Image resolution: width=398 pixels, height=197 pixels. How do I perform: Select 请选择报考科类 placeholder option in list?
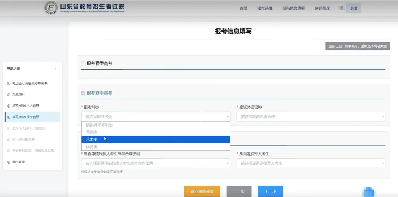click(156, 125)
